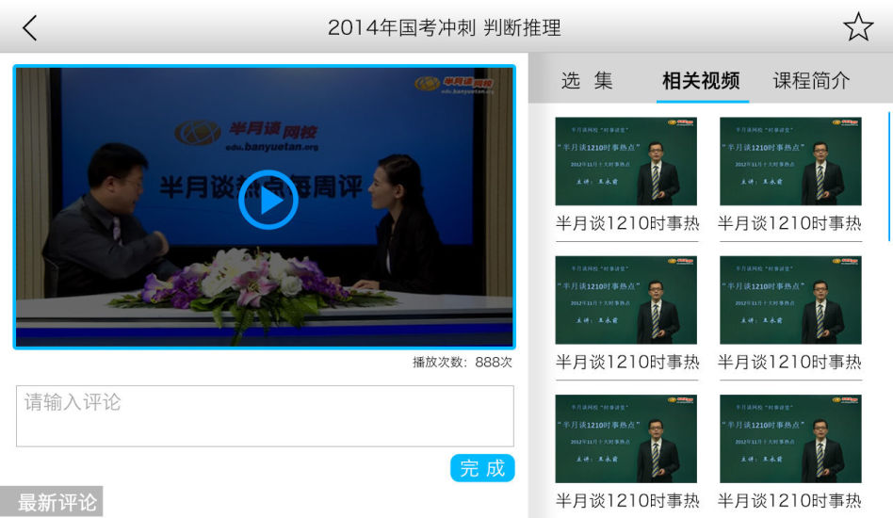Open middle-row right video thumbnail
The height and width of the screenshot is (518, 893).
pos(790,299)
